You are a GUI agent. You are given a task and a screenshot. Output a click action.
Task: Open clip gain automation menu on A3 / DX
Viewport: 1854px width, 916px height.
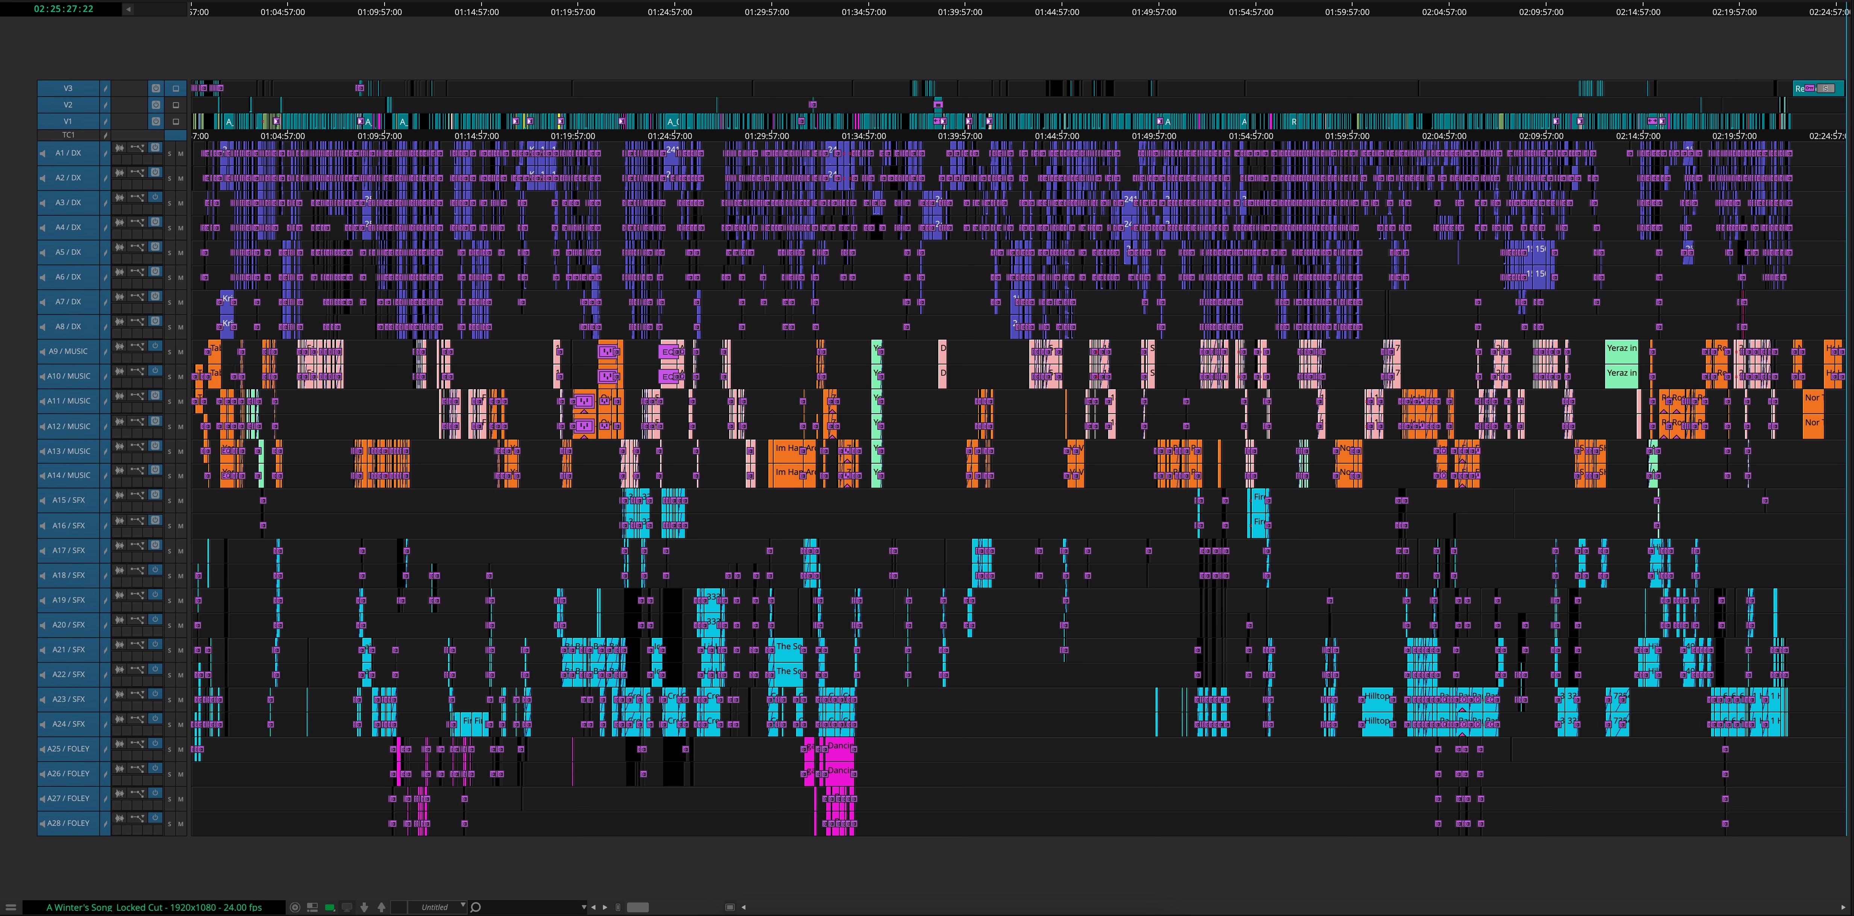tap(137, 197)
